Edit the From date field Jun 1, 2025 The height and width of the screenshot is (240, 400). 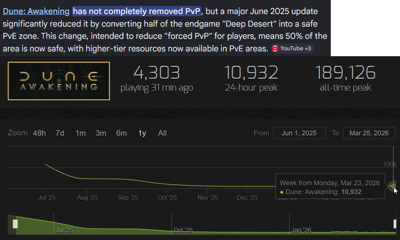[x=299, y=133]
